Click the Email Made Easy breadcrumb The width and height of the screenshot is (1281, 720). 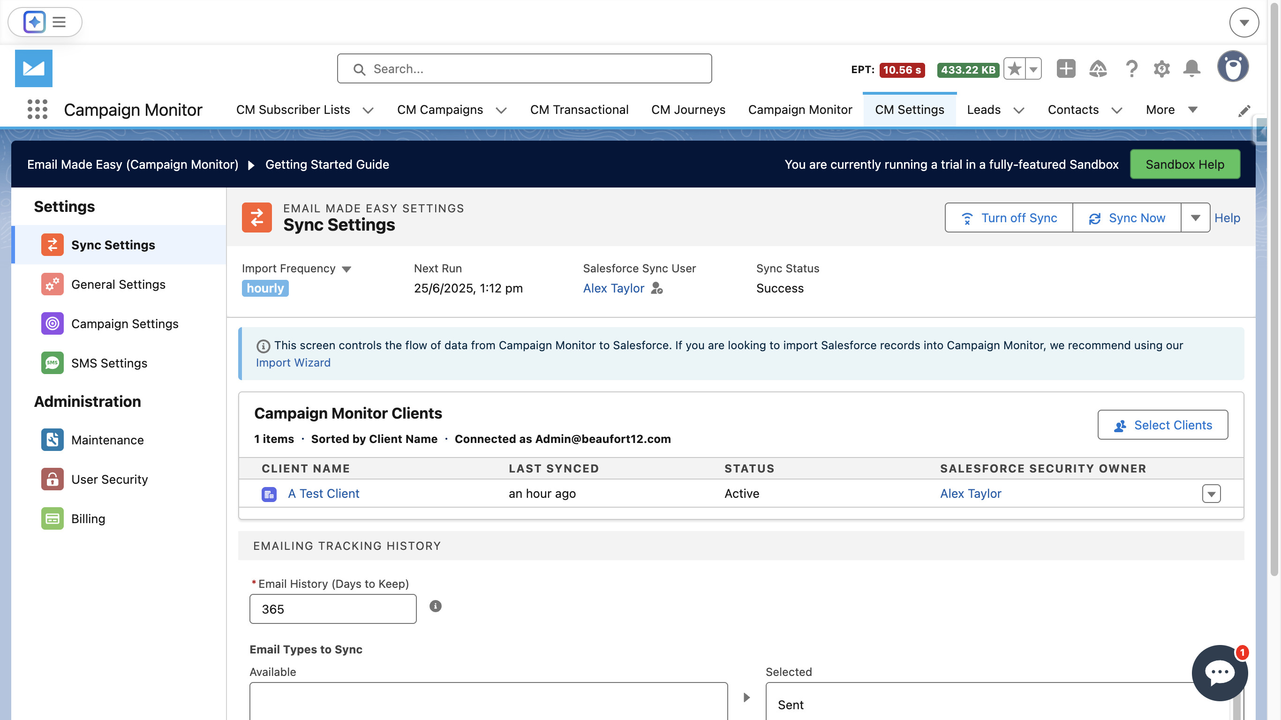133,164
